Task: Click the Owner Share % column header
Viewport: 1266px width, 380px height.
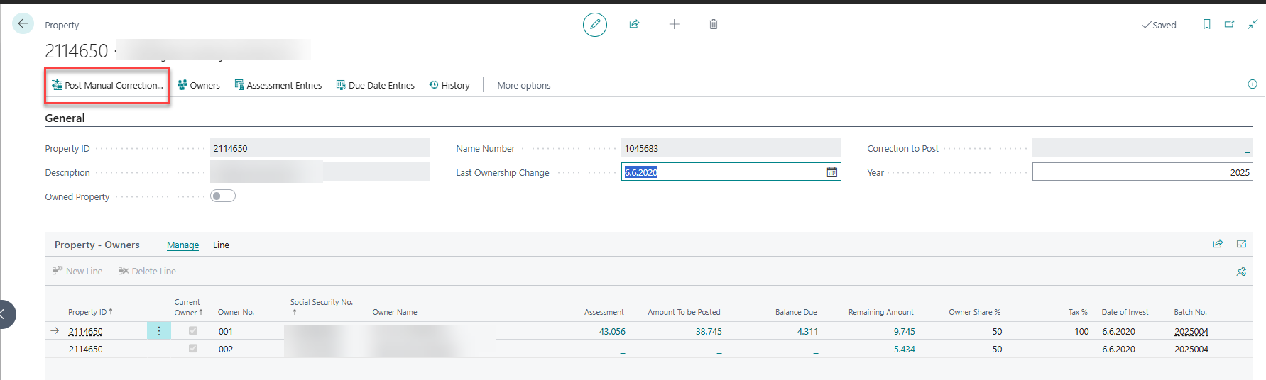Action: point(974,312)
